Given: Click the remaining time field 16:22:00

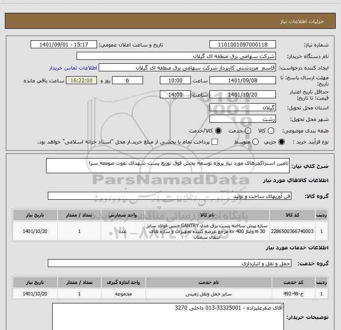Looking at the screenshot, I should [81, 80].
